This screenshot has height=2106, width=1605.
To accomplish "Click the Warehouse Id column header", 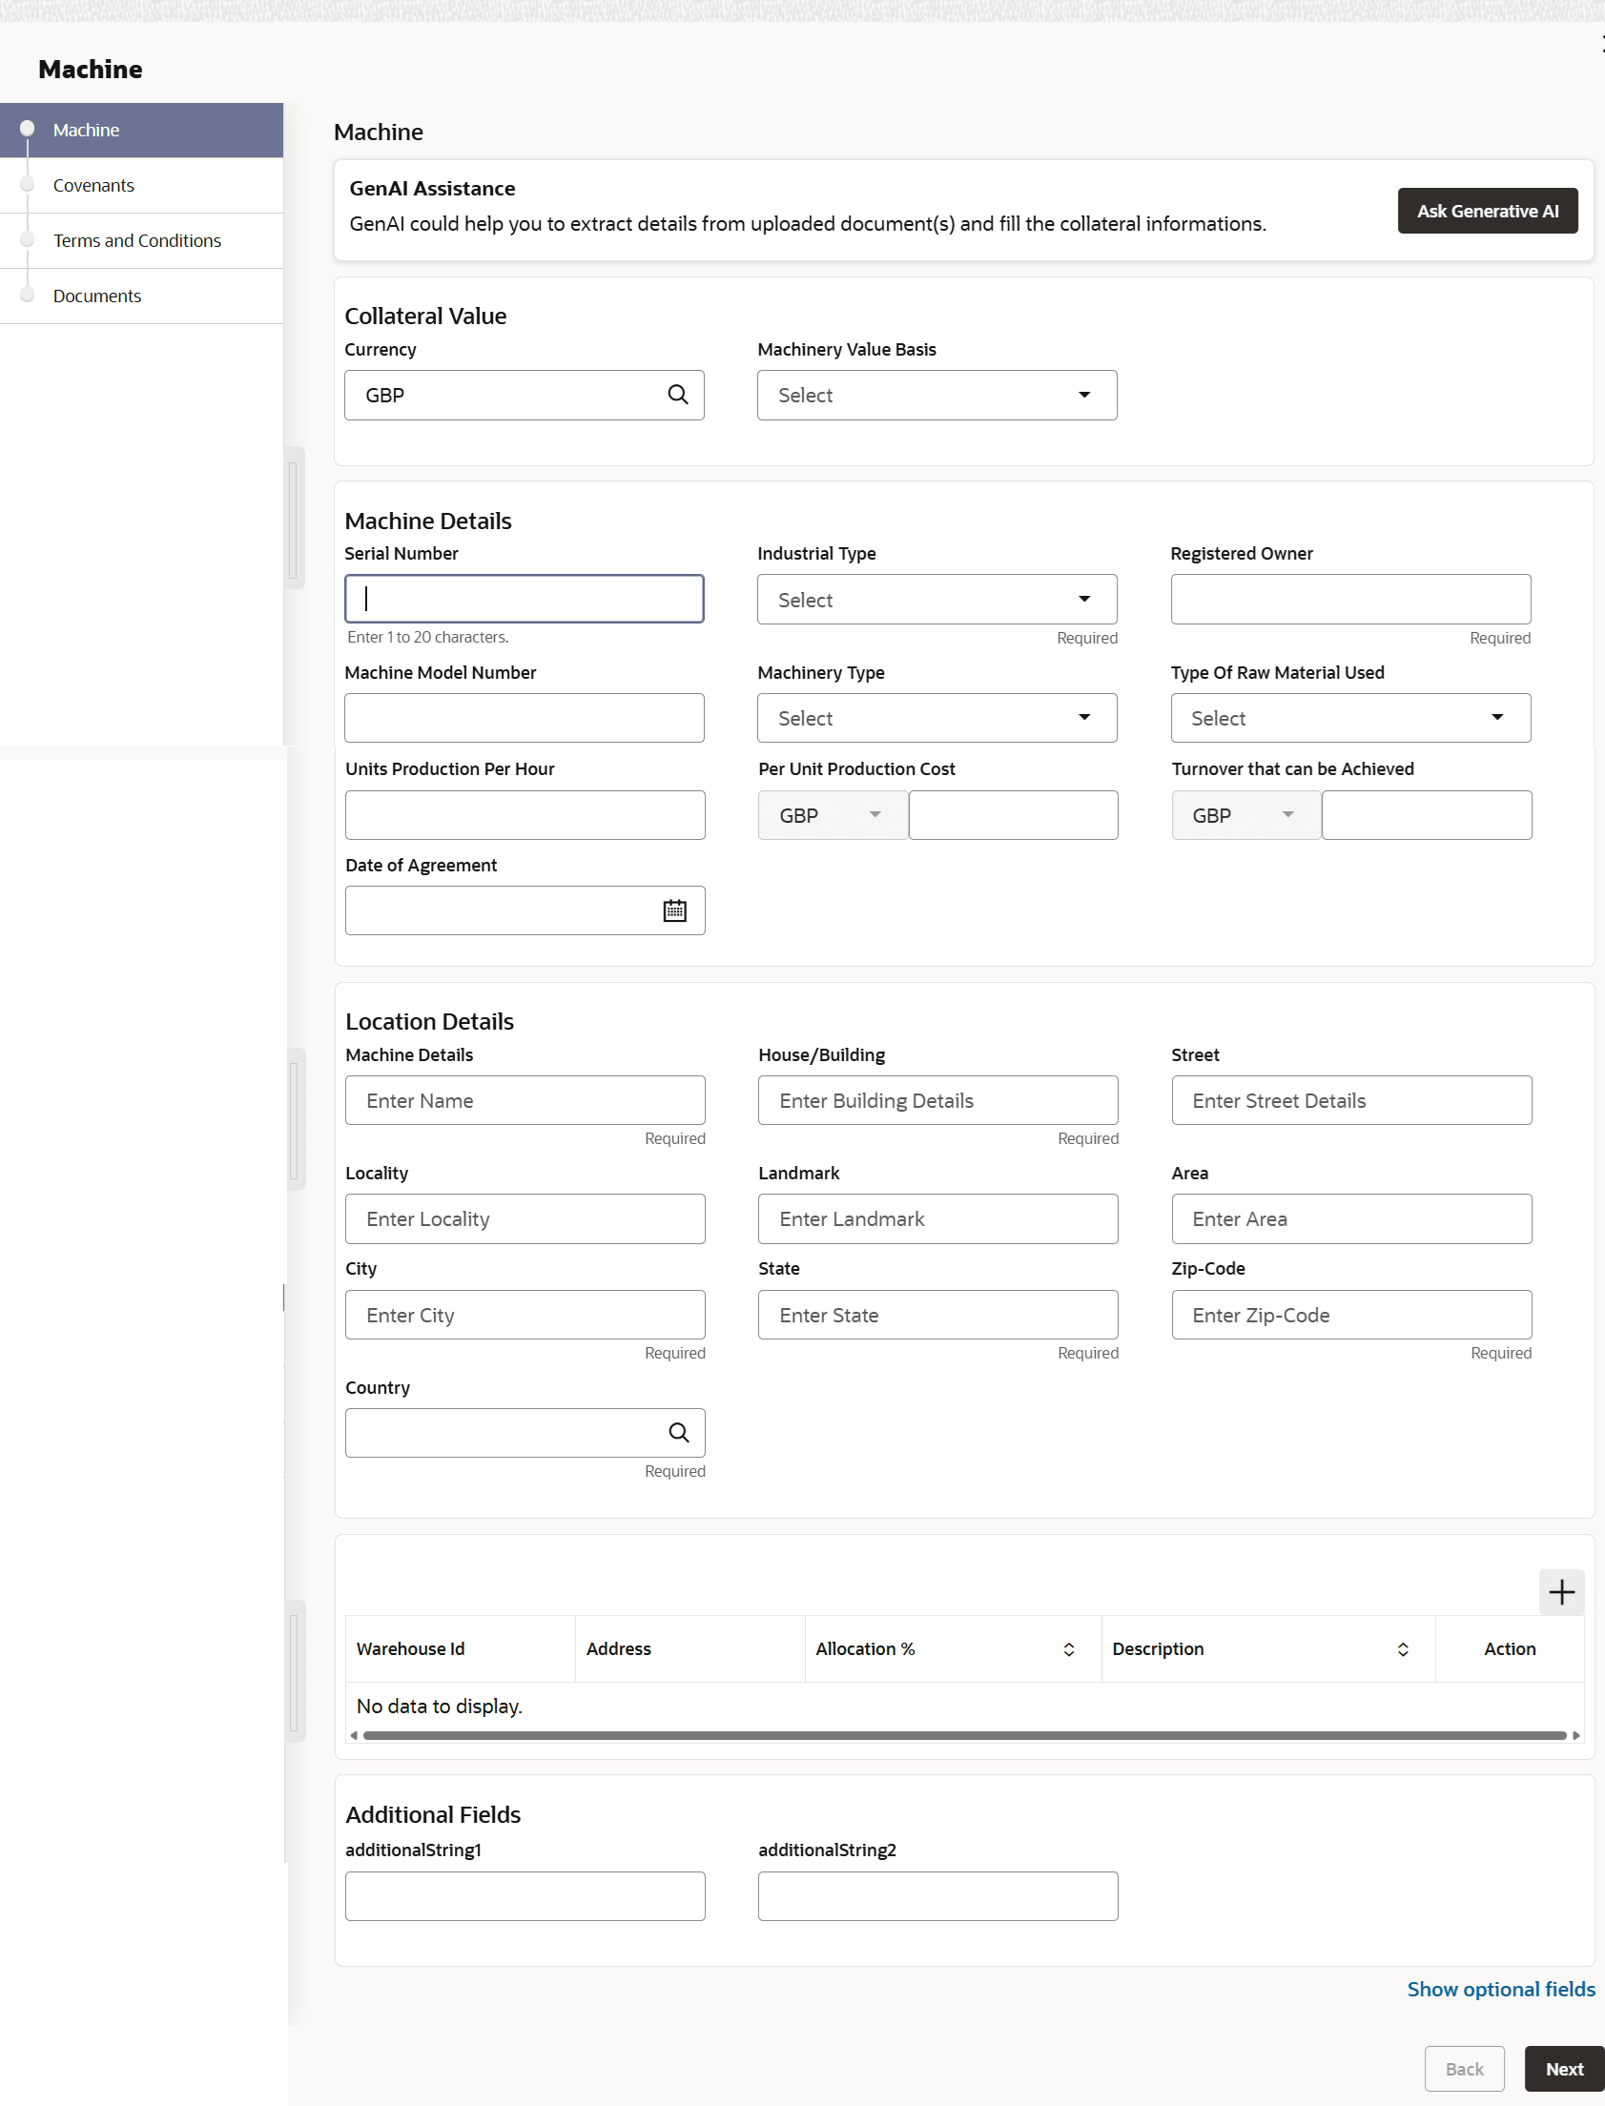I will (461, 1649).
